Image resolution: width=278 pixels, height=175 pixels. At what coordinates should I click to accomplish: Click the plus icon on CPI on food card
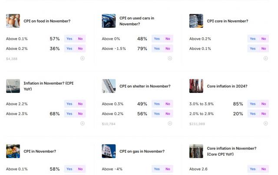tap(83, 58)
